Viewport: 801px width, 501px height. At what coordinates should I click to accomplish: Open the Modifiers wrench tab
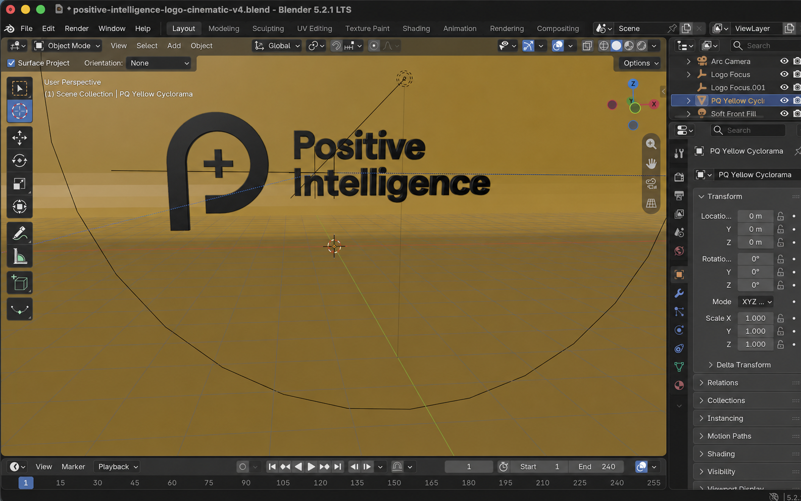[679, 293]
